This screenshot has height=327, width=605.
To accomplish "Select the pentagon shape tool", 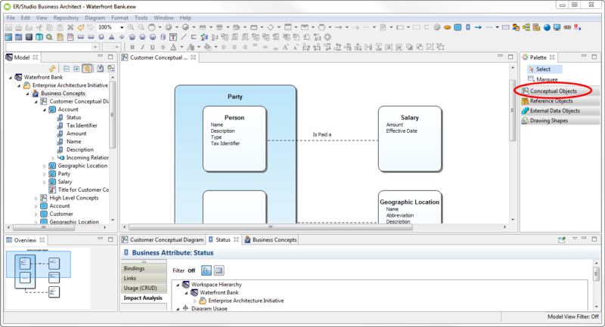I will (132, 37).
